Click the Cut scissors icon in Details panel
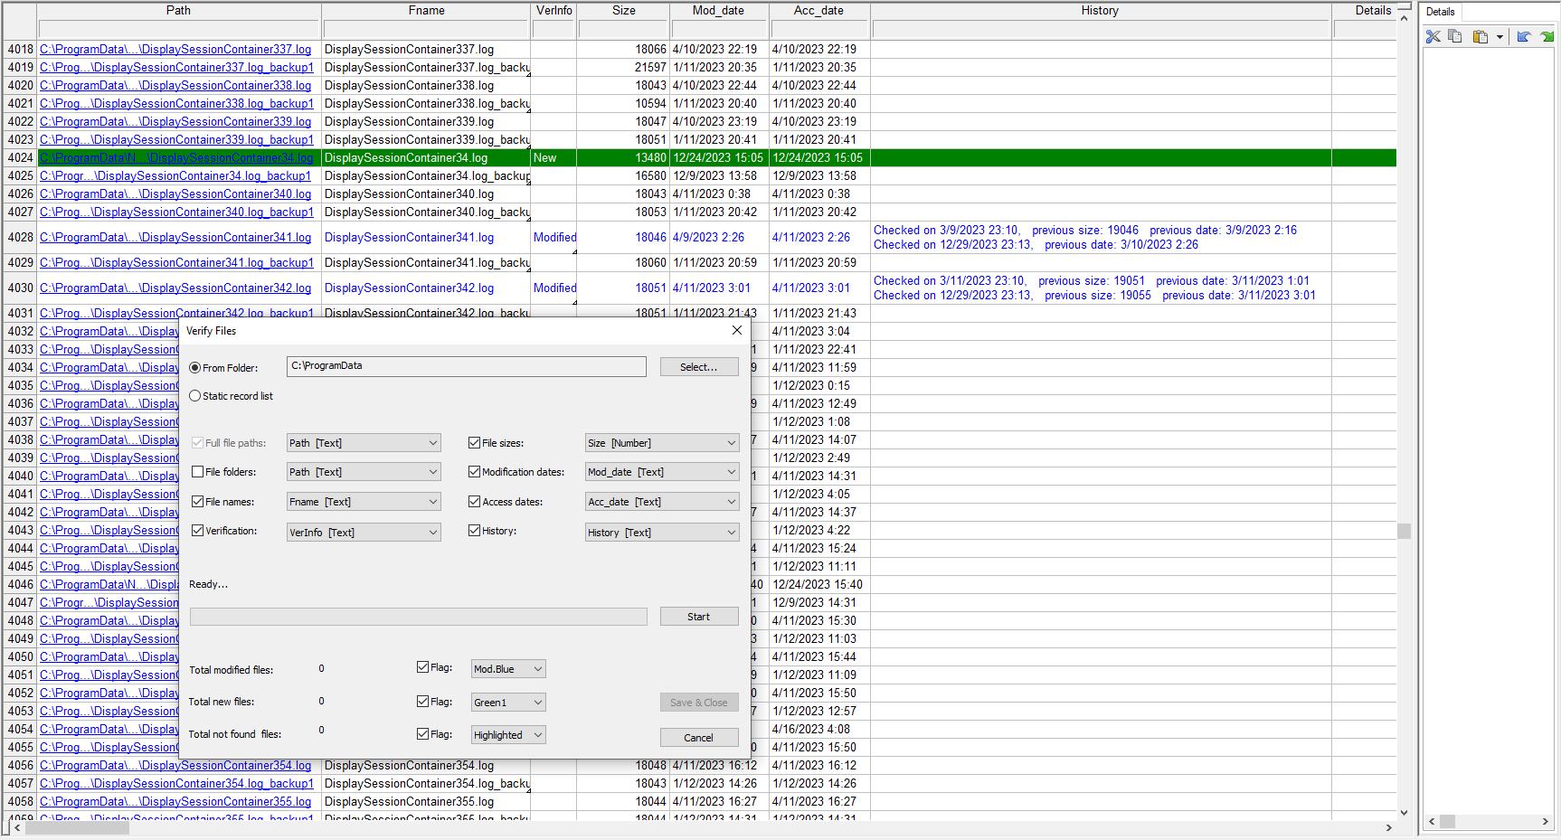This screenshot has width=1561, height=840. pyautogui.click(x=1433, y=36)
